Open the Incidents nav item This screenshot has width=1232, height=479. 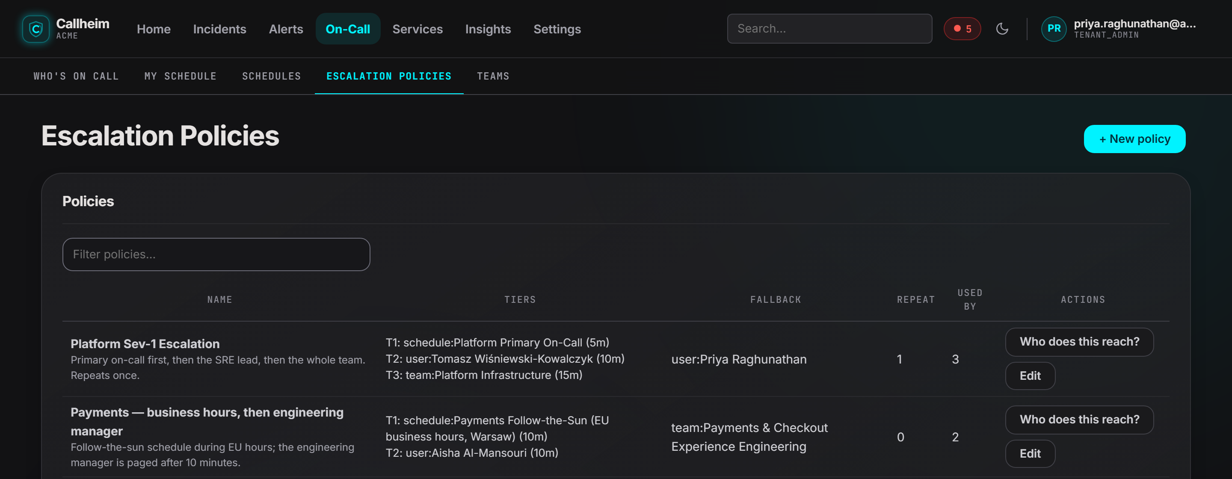click(219, 29)
